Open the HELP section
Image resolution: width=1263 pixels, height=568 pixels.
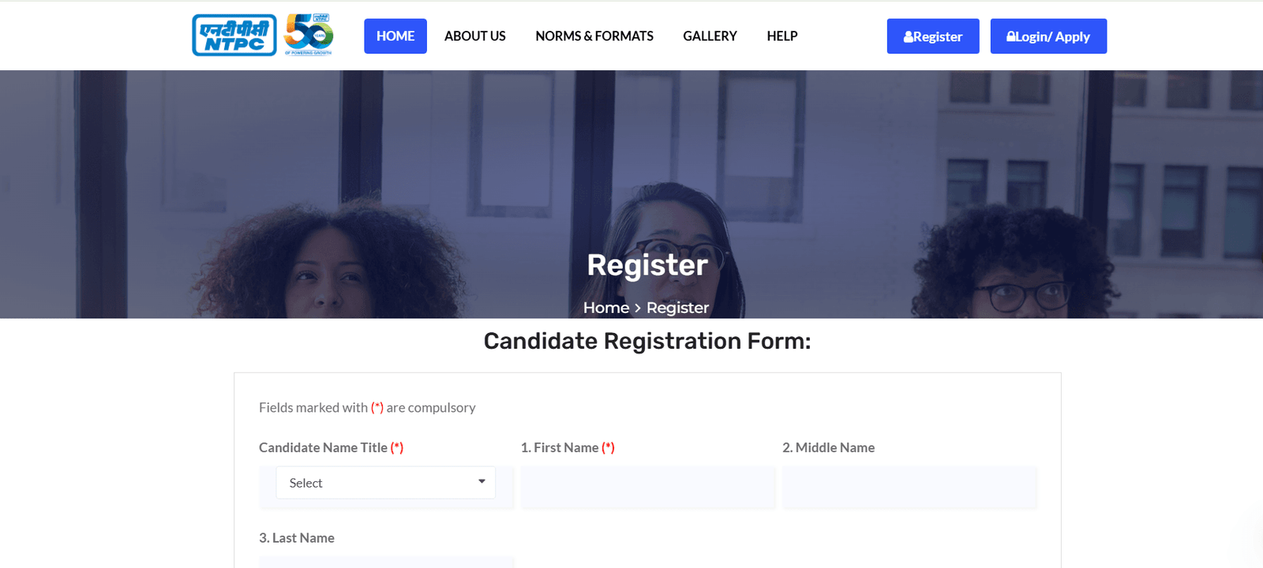click(x=781, y=36)
